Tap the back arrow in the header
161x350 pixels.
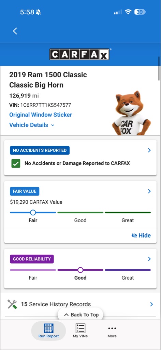pos(15,31)
